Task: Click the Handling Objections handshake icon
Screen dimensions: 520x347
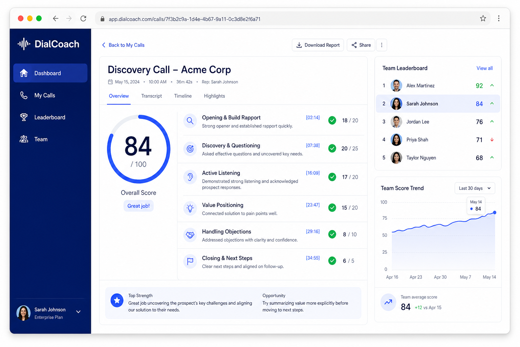Action: click(x=190, y=235)
